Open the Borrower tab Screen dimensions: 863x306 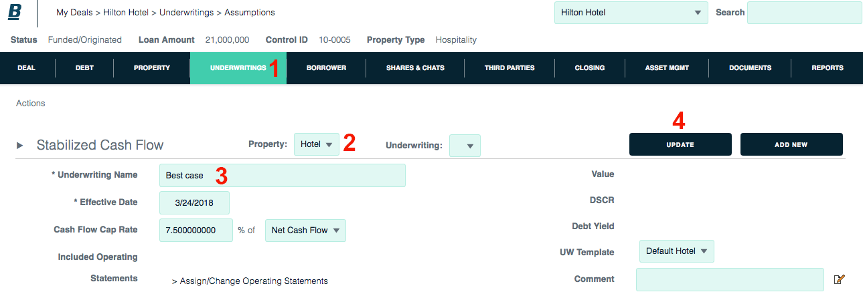[326, 67]
